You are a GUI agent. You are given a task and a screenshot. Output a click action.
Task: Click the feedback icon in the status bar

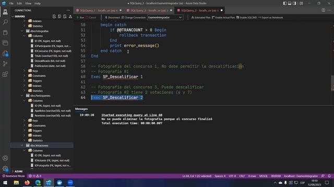pyautogui.click(x=323, y=176)
